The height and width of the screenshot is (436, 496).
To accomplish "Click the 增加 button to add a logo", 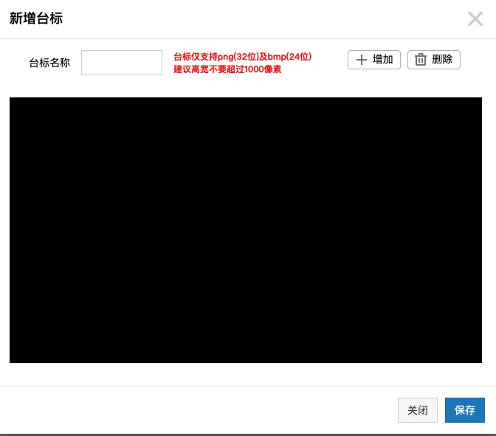I will 374,60.
